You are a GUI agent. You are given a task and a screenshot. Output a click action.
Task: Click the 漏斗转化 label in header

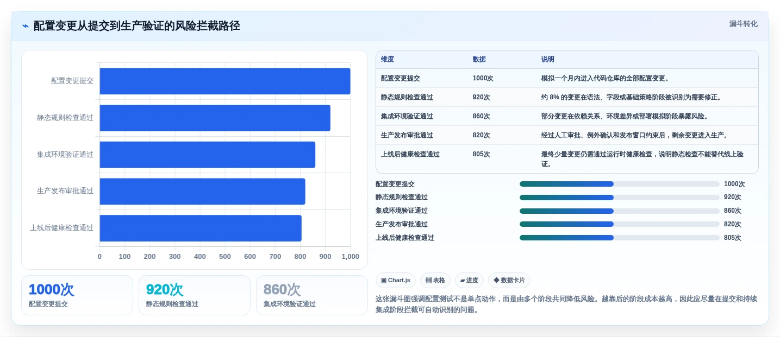743,24
